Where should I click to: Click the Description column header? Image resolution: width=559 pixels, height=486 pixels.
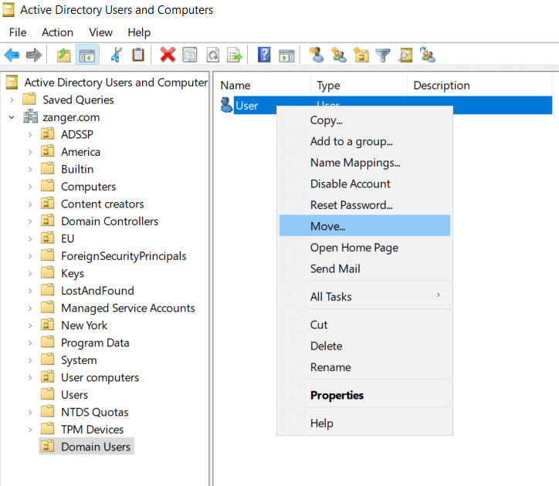pyautogui.click(x=442, y=86)
